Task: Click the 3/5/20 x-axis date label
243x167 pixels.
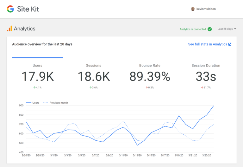Action: pyautogui.click(x=82, y=155)
